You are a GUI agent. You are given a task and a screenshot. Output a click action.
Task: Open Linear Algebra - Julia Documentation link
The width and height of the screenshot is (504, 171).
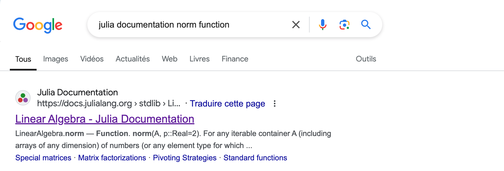105,119
